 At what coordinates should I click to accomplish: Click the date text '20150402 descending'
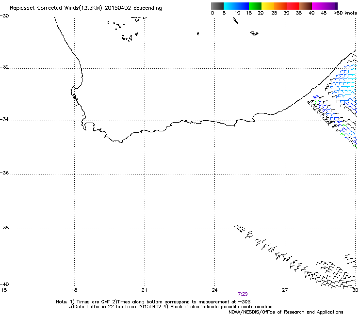pyautogui.click(x=133, y=8)
